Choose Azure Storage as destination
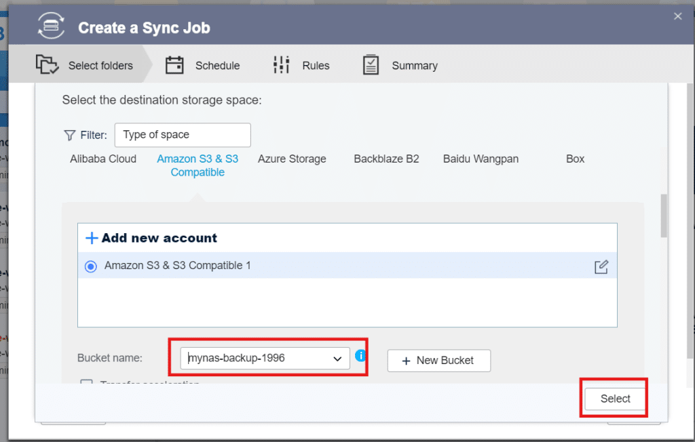Image resolution: width=695 pixels, height=442 pixels. pyautogui.click(x=292, y=159)
